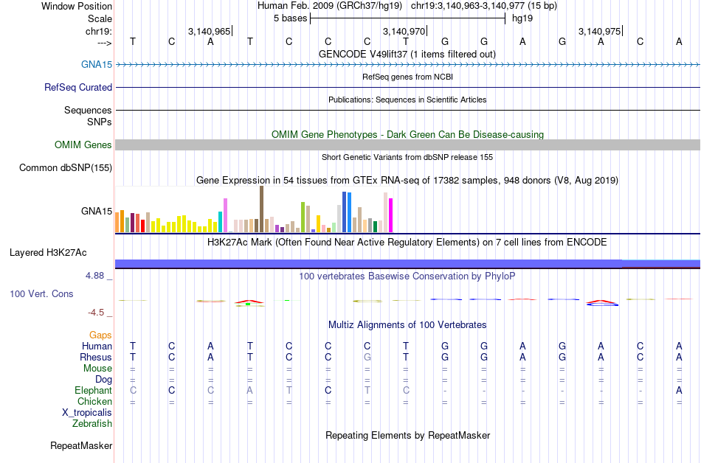The image size is (701, 463).
Task: Click the lime green GTEx expression bar
Action: (303, 217)
